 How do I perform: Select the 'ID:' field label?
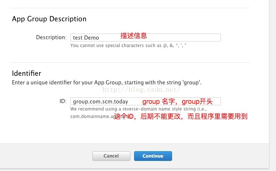[63, 101]
